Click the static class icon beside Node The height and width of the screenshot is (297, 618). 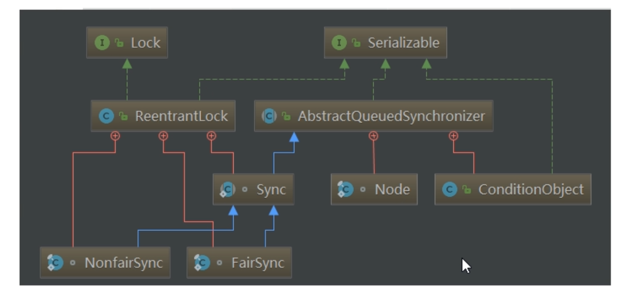(x=345, y=189)
